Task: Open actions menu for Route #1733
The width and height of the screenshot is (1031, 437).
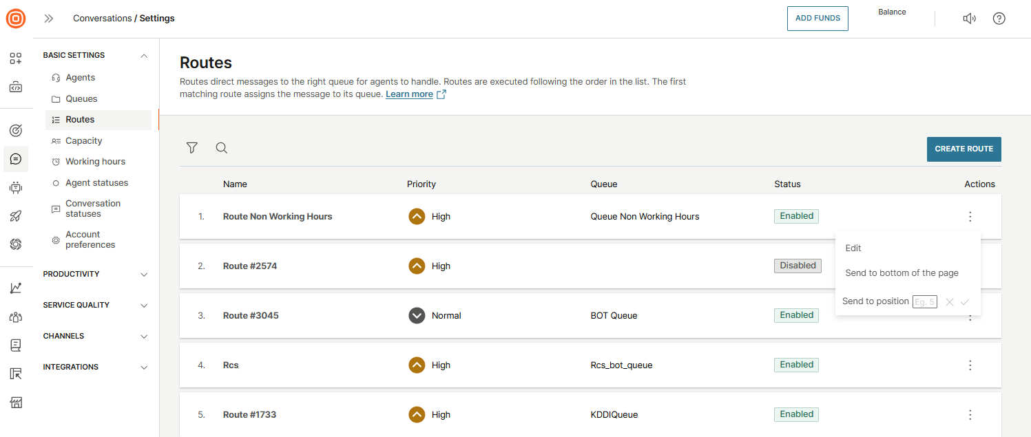Action: click(970, 415)
